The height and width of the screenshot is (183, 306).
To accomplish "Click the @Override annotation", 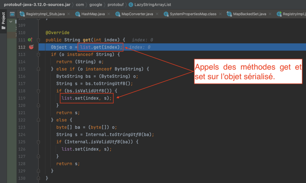I will pos(57,33).
